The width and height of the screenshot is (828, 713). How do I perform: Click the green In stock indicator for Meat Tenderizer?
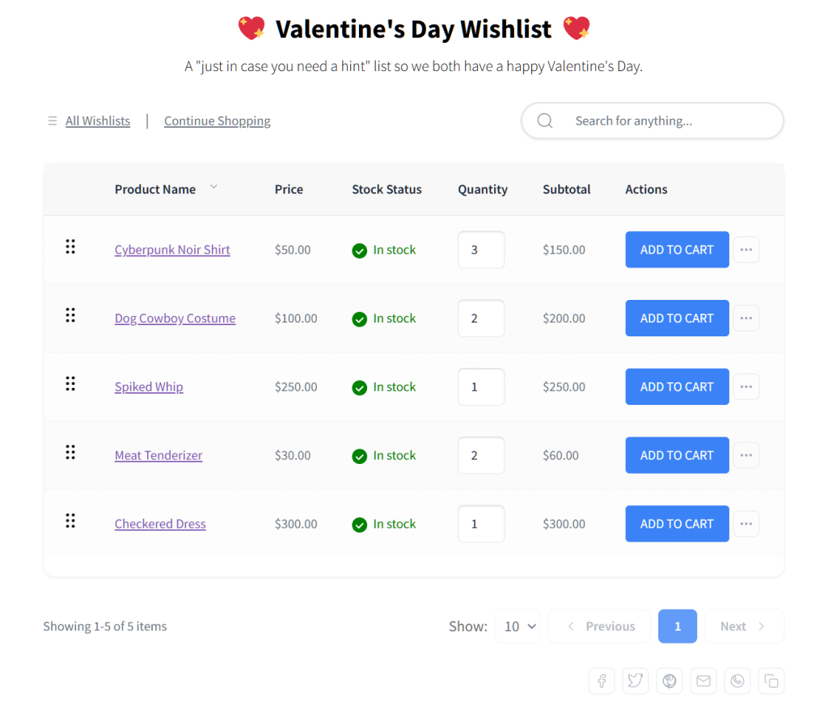pyautogui.click(x=360, y=455)
